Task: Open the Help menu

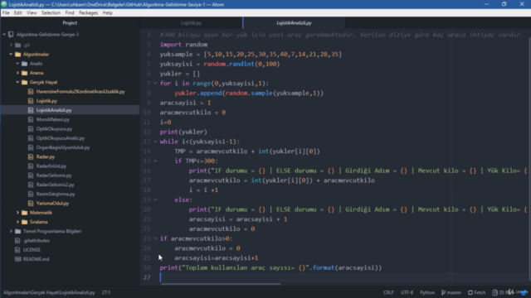Action: pos(107,13)
